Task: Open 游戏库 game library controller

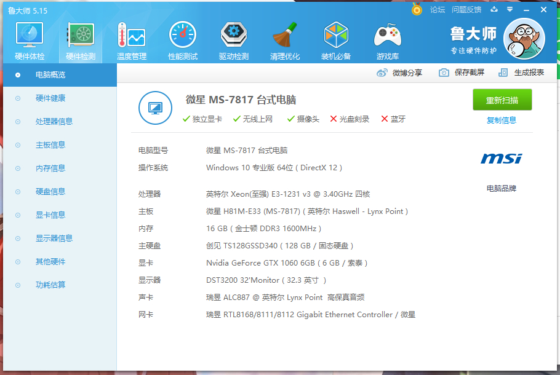Action: [x=388, y=41]
